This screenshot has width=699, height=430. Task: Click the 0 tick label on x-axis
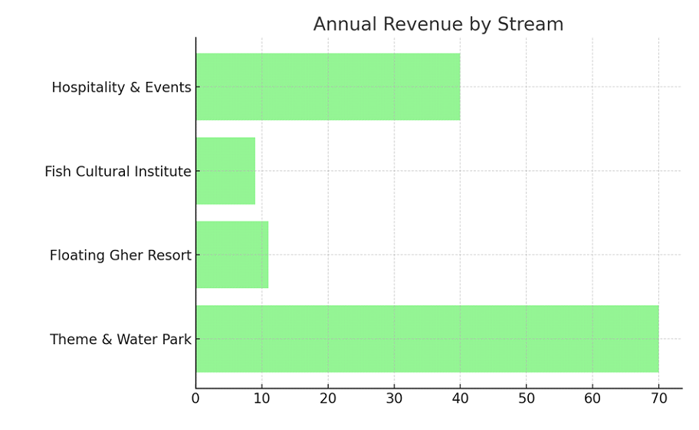click(x=195, y=399)
